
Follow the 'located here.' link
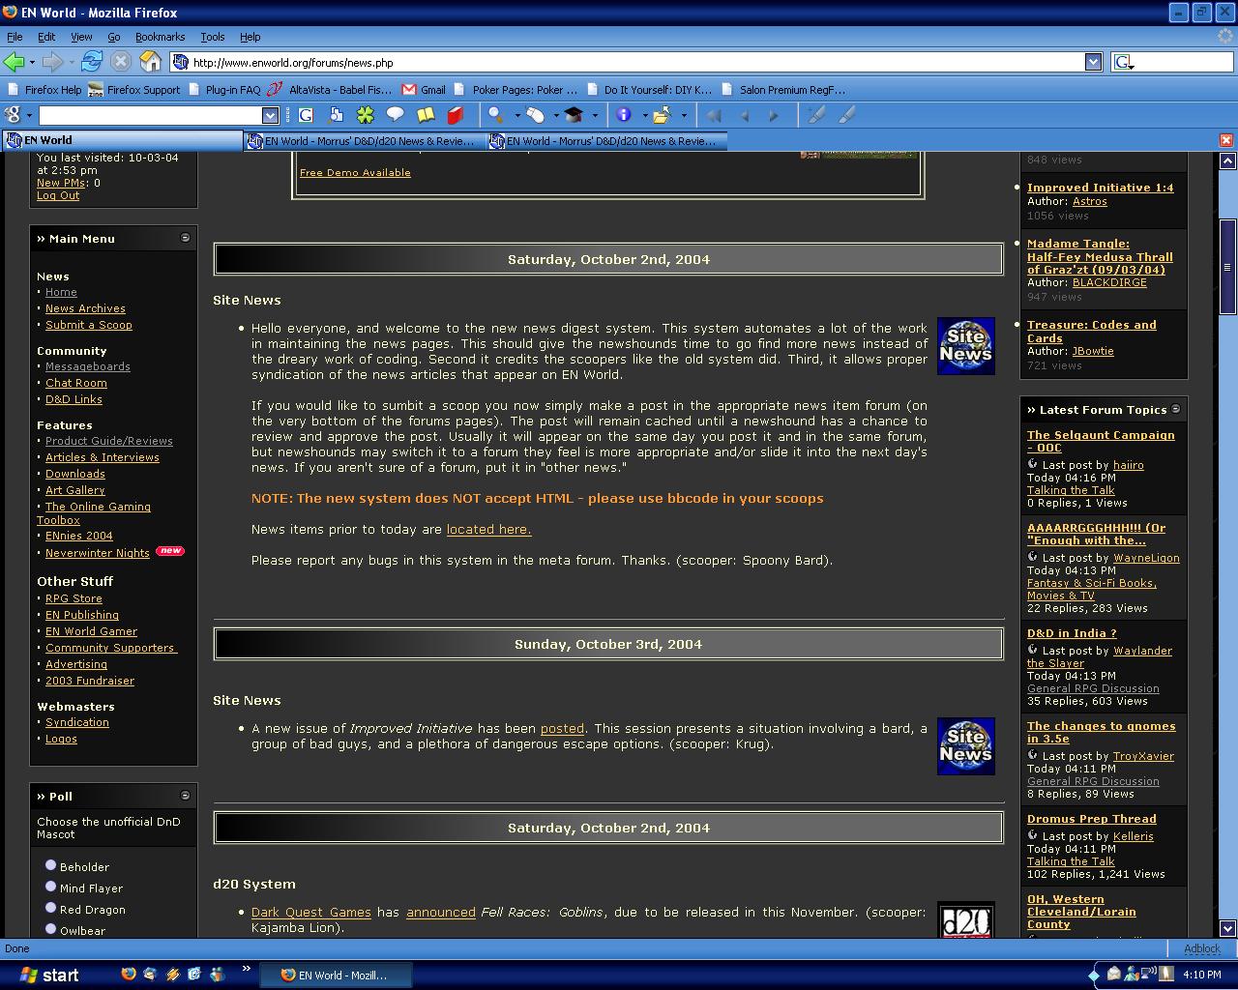tap(488, 529)
